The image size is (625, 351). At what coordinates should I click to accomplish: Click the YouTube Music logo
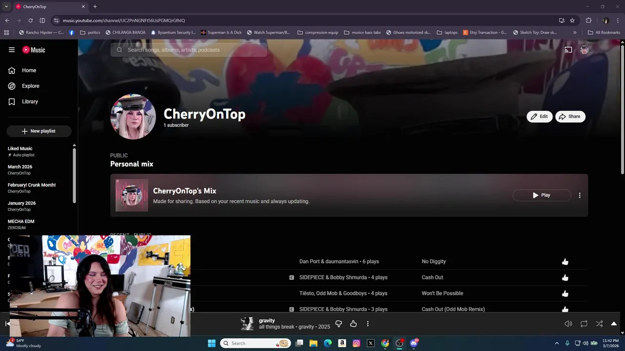34,50
